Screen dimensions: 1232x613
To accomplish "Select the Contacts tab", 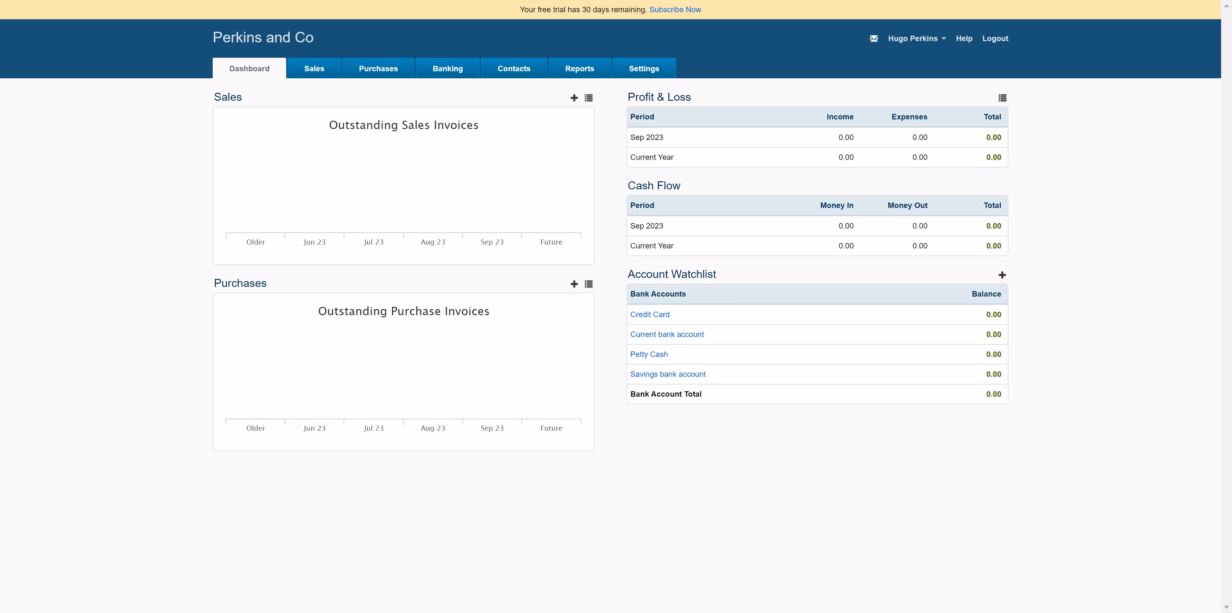I will click(514, 68).
